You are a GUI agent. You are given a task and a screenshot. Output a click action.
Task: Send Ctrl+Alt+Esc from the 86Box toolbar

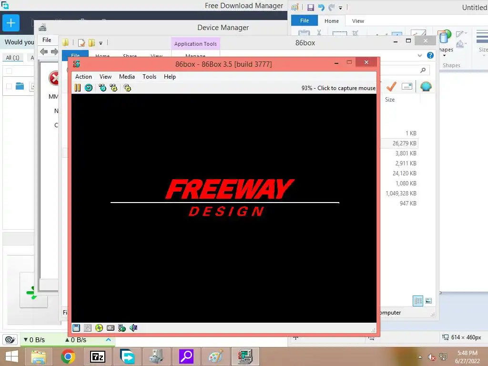tap(113, 88)
